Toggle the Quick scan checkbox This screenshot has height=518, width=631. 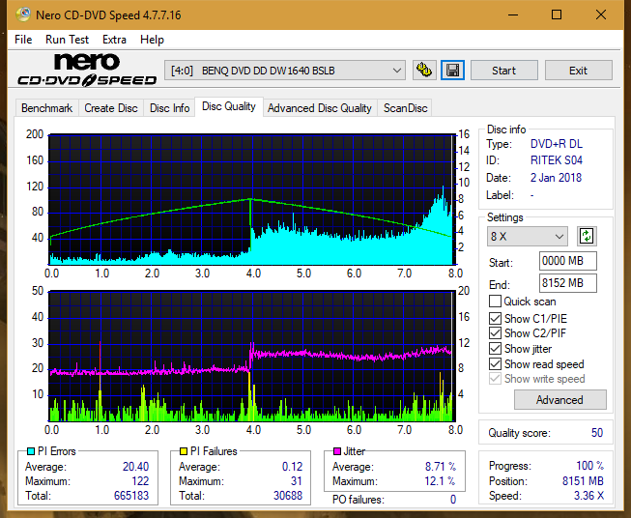[x=495, y=302]
